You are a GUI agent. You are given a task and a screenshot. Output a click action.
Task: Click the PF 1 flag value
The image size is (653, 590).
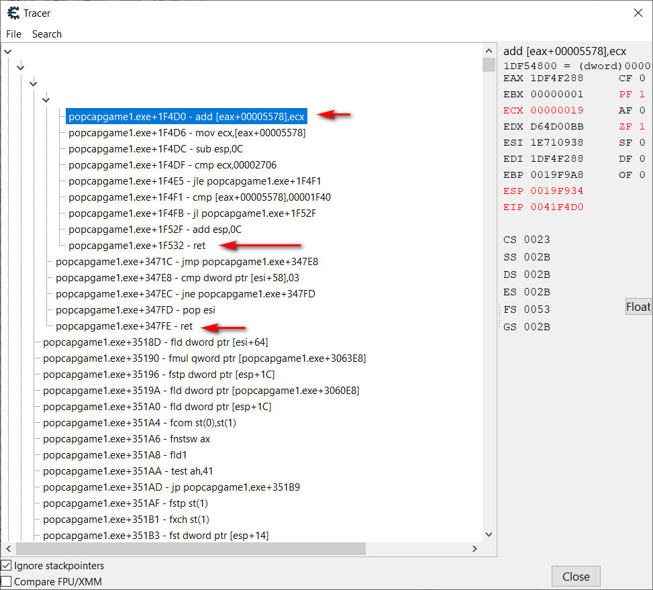click(632, 95)
